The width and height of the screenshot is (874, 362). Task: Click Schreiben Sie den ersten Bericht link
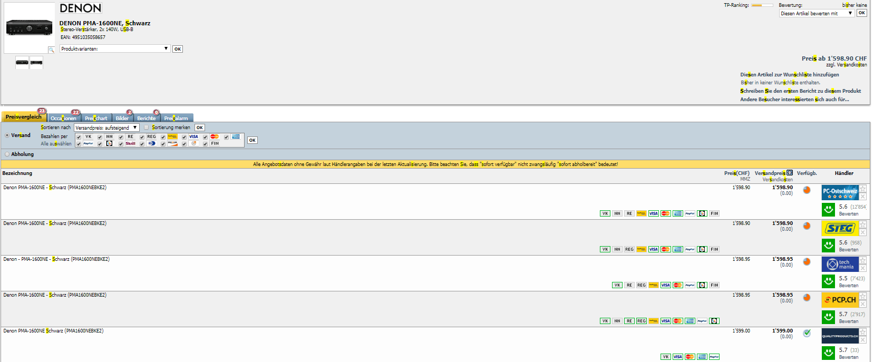(x=801, y=91)
